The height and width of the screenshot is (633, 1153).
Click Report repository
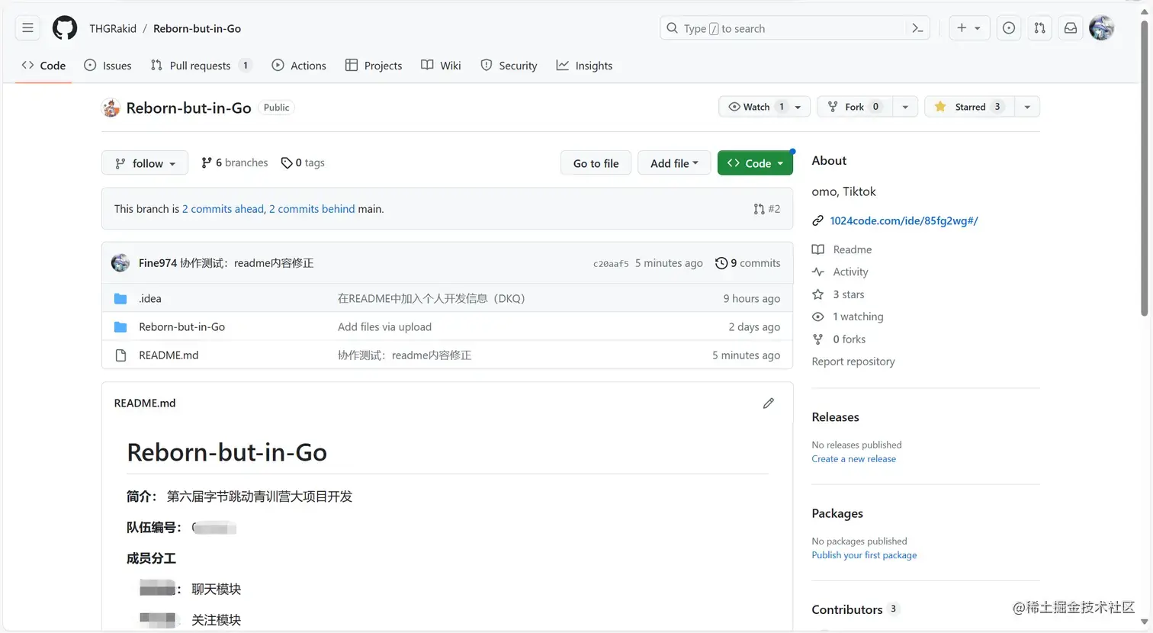tap(853, 361)
